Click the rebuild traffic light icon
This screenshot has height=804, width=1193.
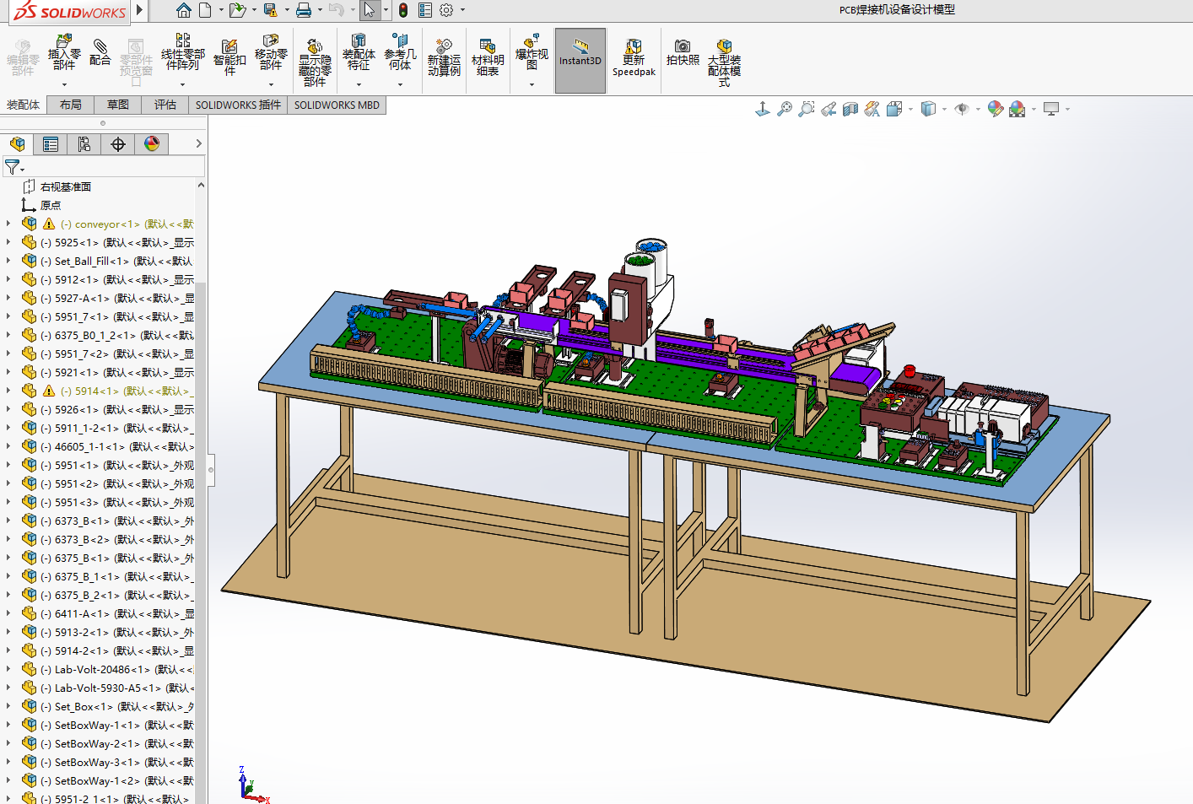coord(403,10)
